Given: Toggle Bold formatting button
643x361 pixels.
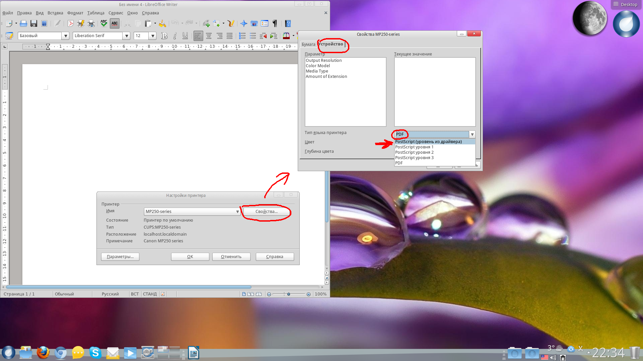Looking at the screenshot, I should [x=164, y=36].
